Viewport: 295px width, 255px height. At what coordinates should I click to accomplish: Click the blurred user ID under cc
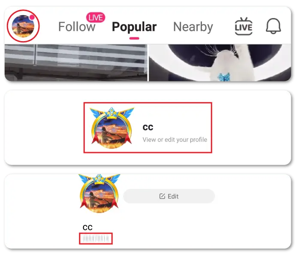click(96, 239)
